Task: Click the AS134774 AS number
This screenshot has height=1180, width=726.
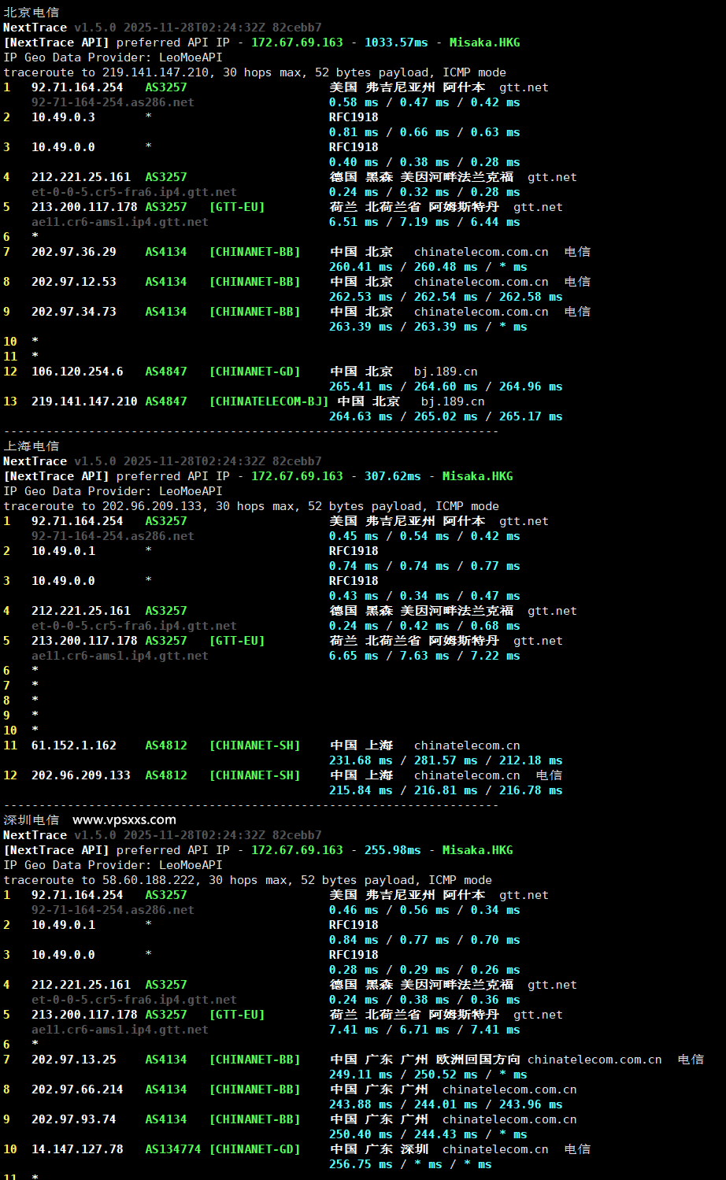Action: tap(173, 1149)
